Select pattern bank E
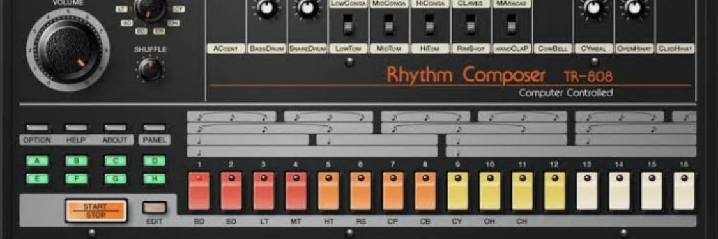This screenshot has height=239, width=718. tap(37, 178)
